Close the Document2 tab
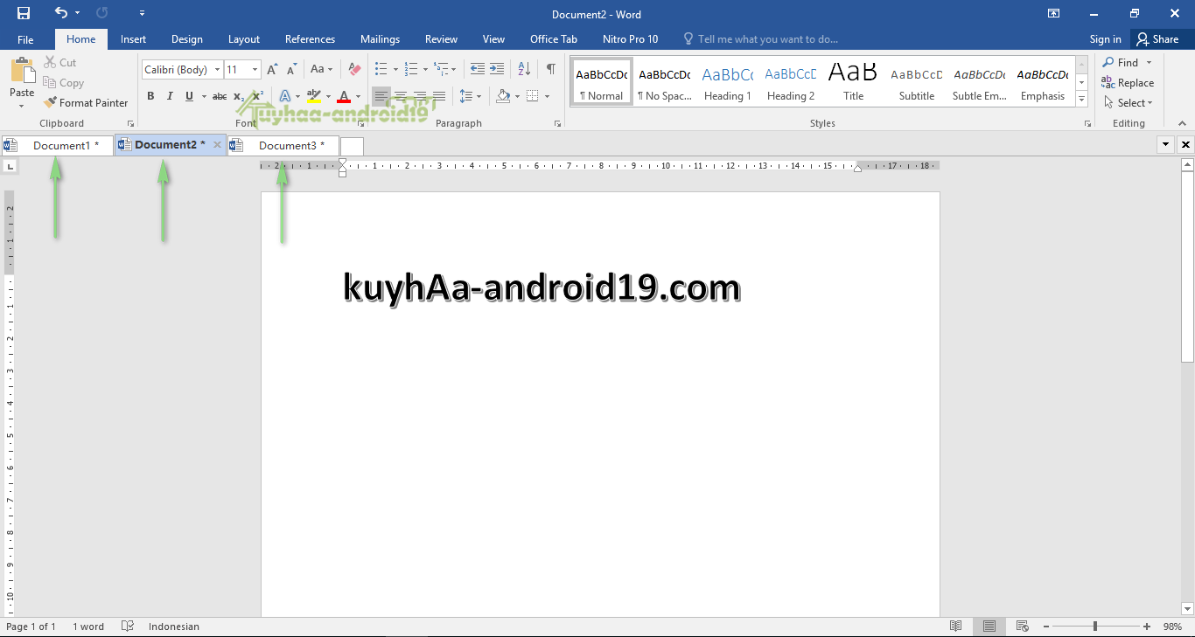Image resolution: width=1195 pixels, height=637 pixels. [x=218, y=145]
